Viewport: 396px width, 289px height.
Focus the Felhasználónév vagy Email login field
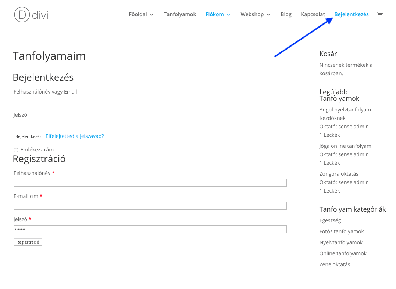(136, 101)
